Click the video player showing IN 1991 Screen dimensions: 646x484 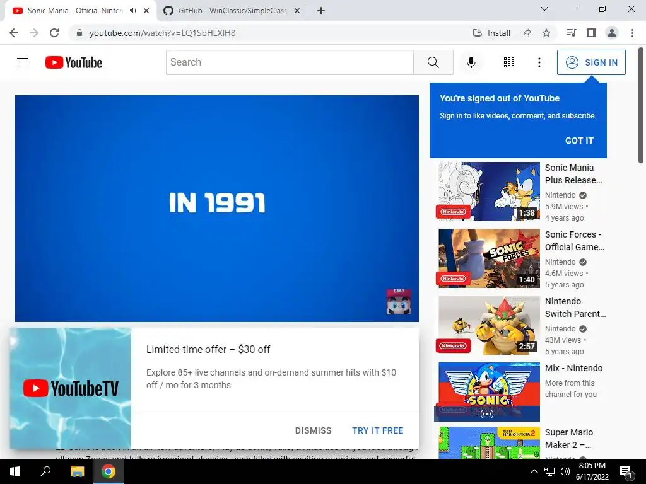[217, 208]
